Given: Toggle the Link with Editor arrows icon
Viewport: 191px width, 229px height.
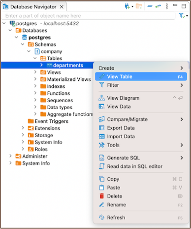Looking at the screenshot, I should [x=158, y=6].
